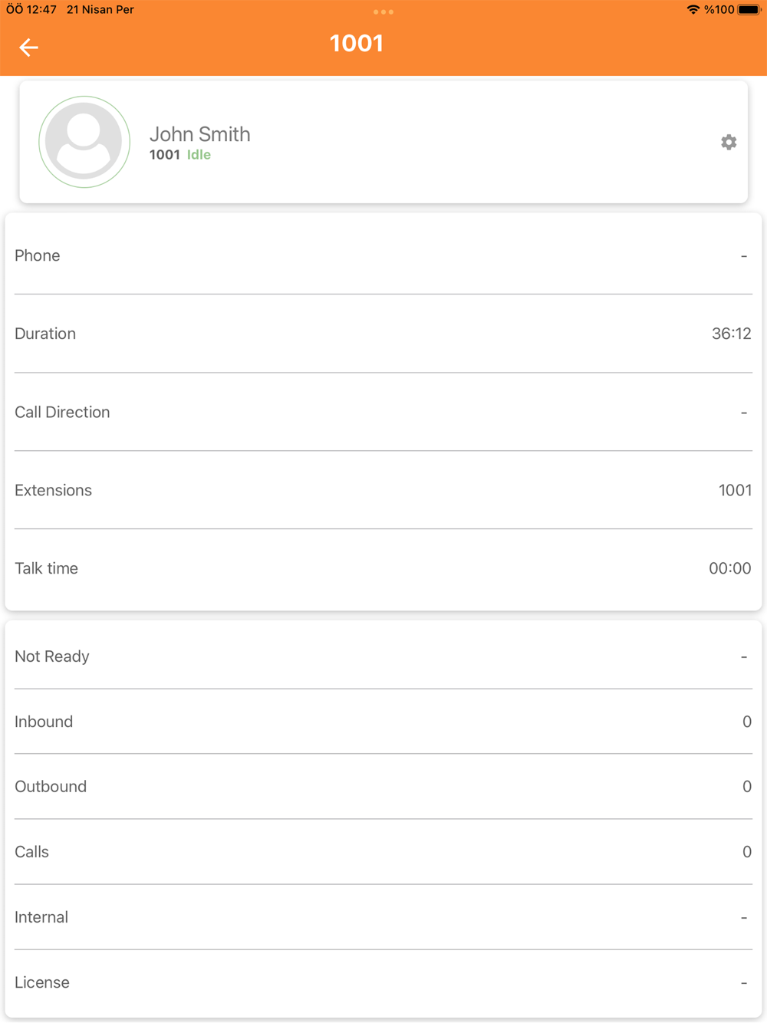Viewport: 767px width, 1023px height.
Task: Tap the date 21 Nisan Per
Action: point(100,10)
